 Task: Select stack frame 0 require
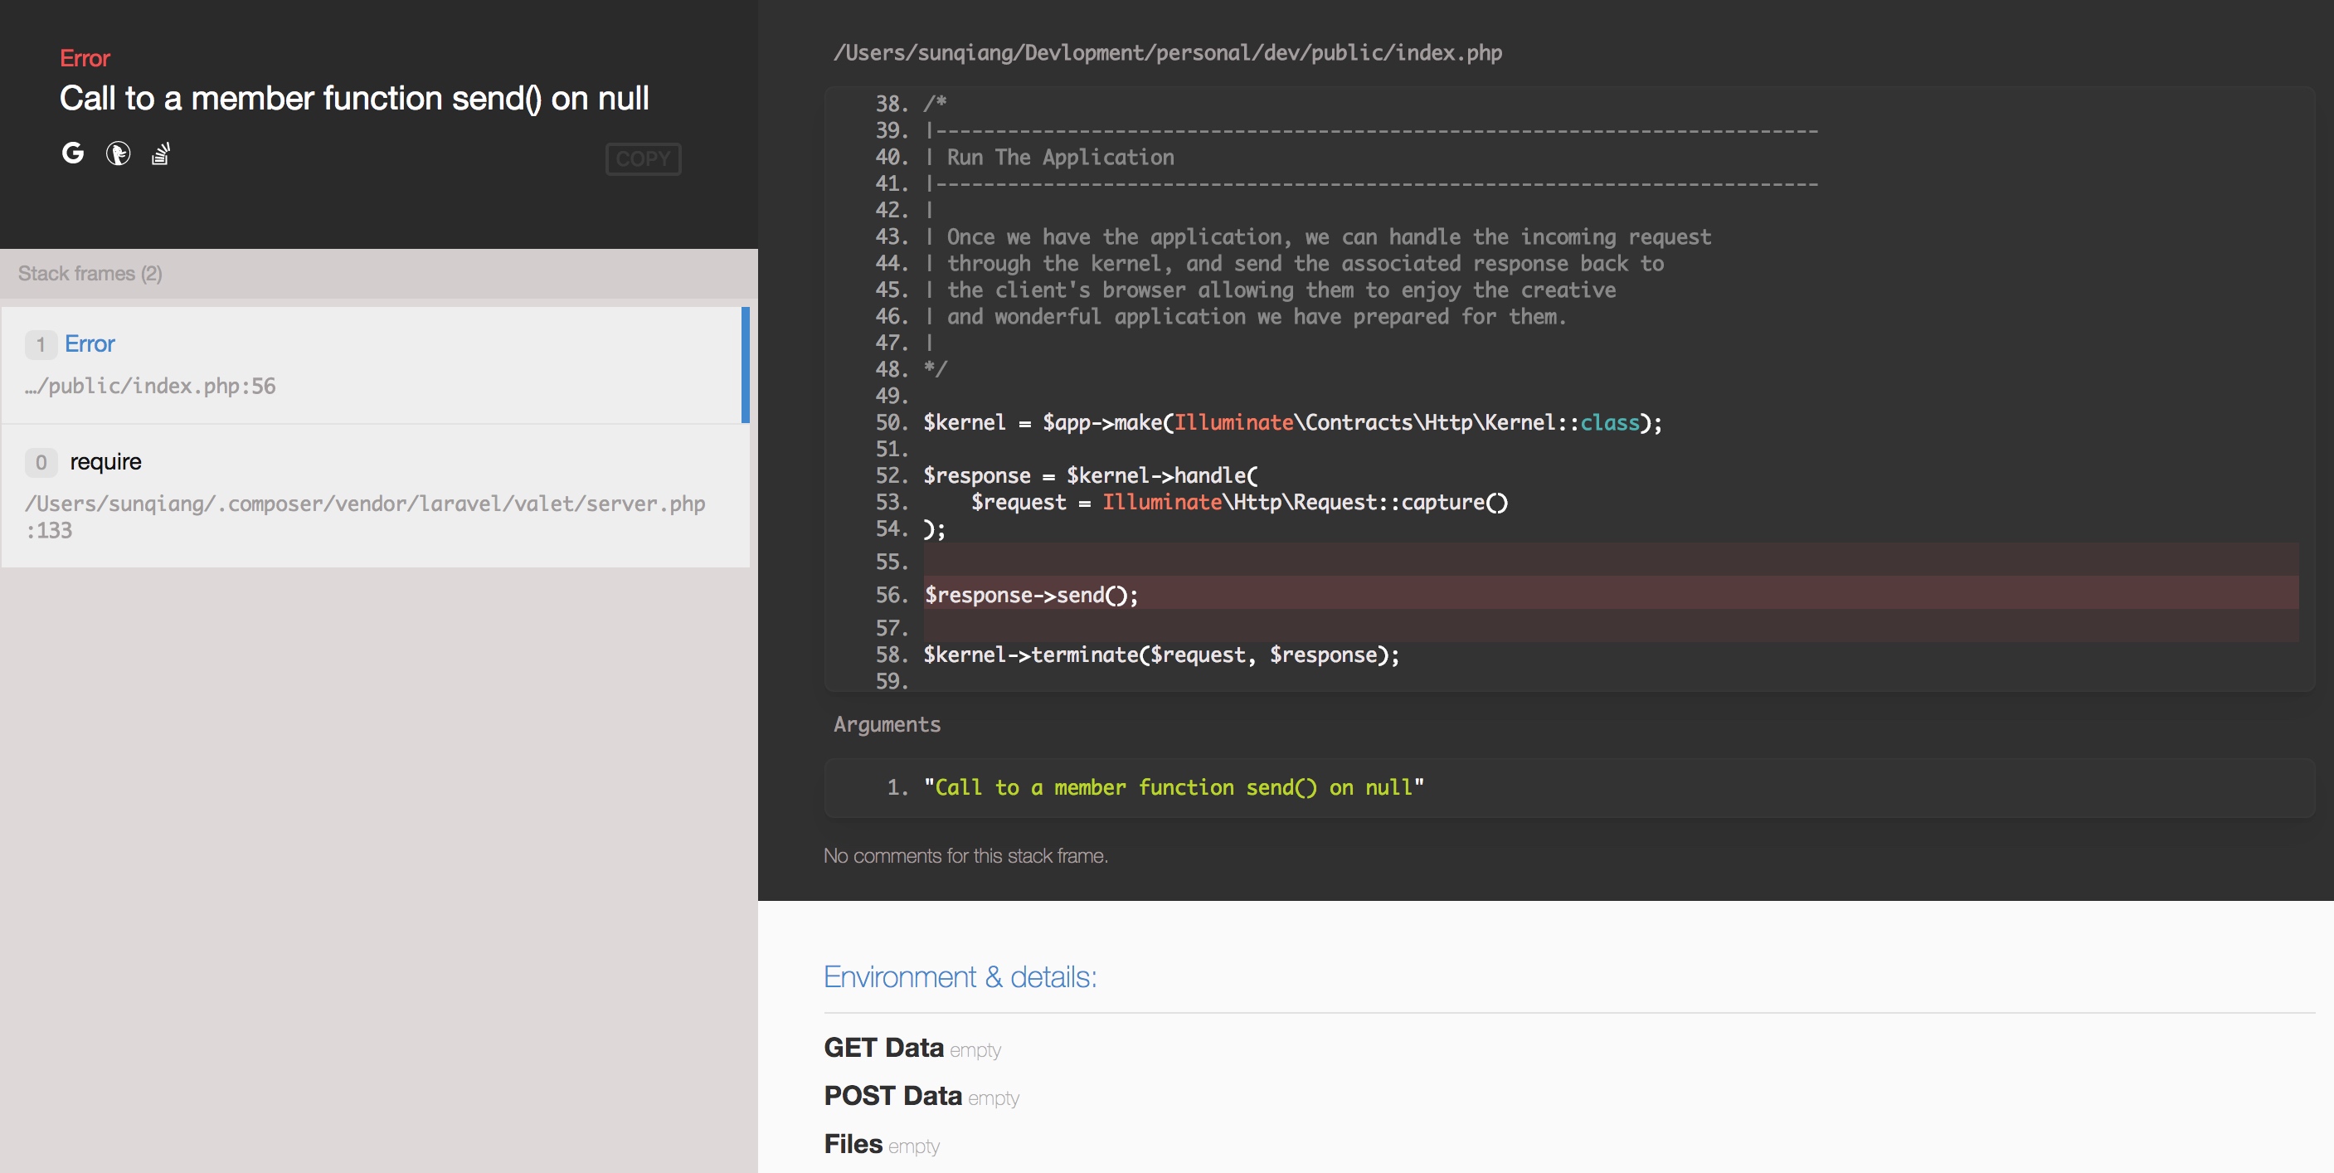pos(375,495)
